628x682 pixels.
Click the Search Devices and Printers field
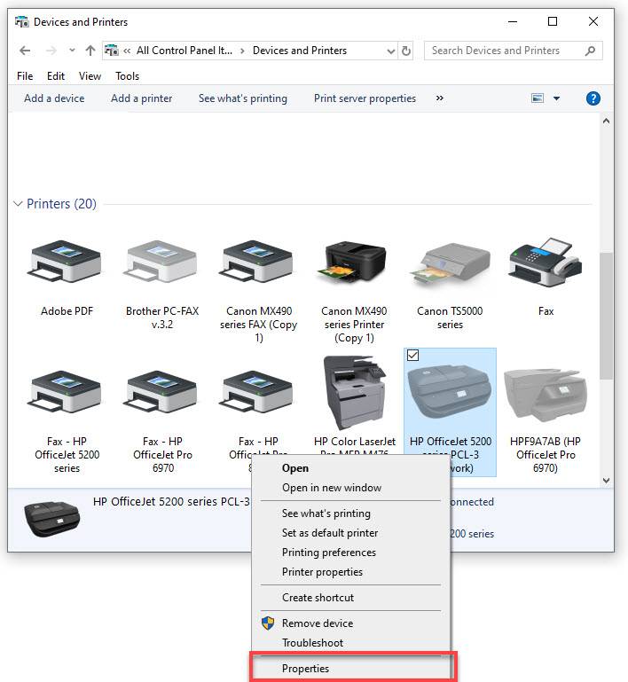tap(502, 51)
